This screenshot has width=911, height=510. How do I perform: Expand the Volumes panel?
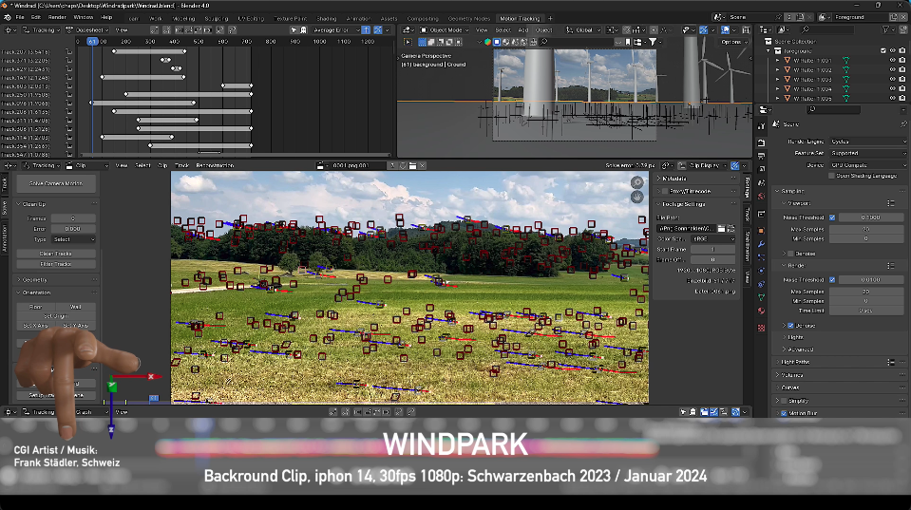point(794,375)
